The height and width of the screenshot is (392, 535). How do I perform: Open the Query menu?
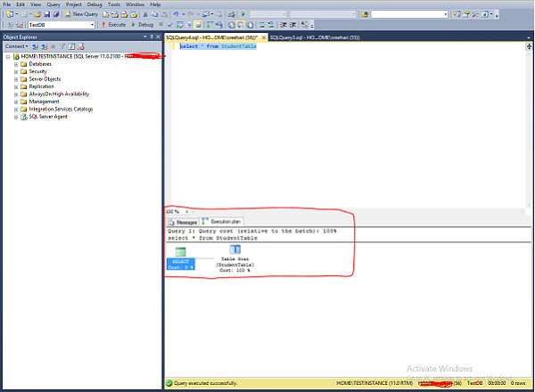(x=53, y=4)
